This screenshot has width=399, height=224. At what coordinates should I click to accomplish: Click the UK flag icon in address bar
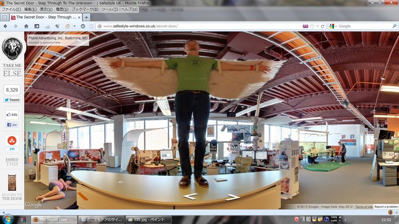(x=306, y=26)
